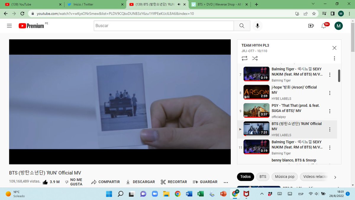Select the Todos filter chip
355x200 pixels.
coord(246,177)
